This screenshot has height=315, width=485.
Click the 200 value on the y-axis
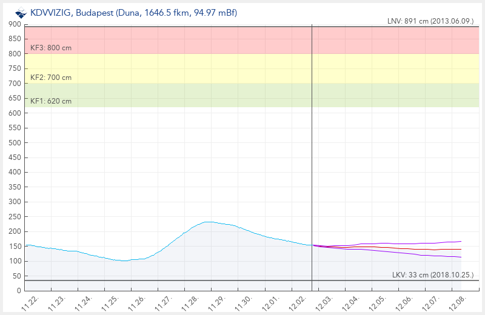pyautogui.click(x=15, y=231)
